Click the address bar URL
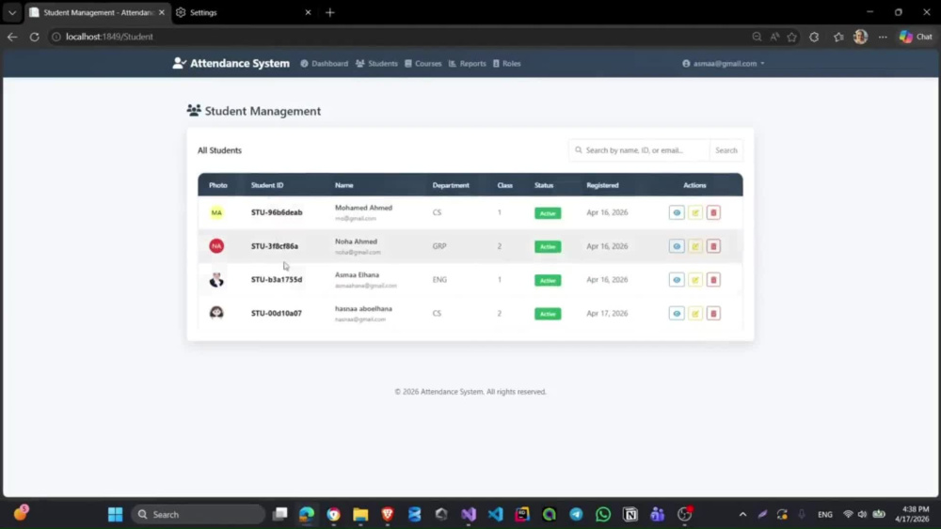 (109, 37)
